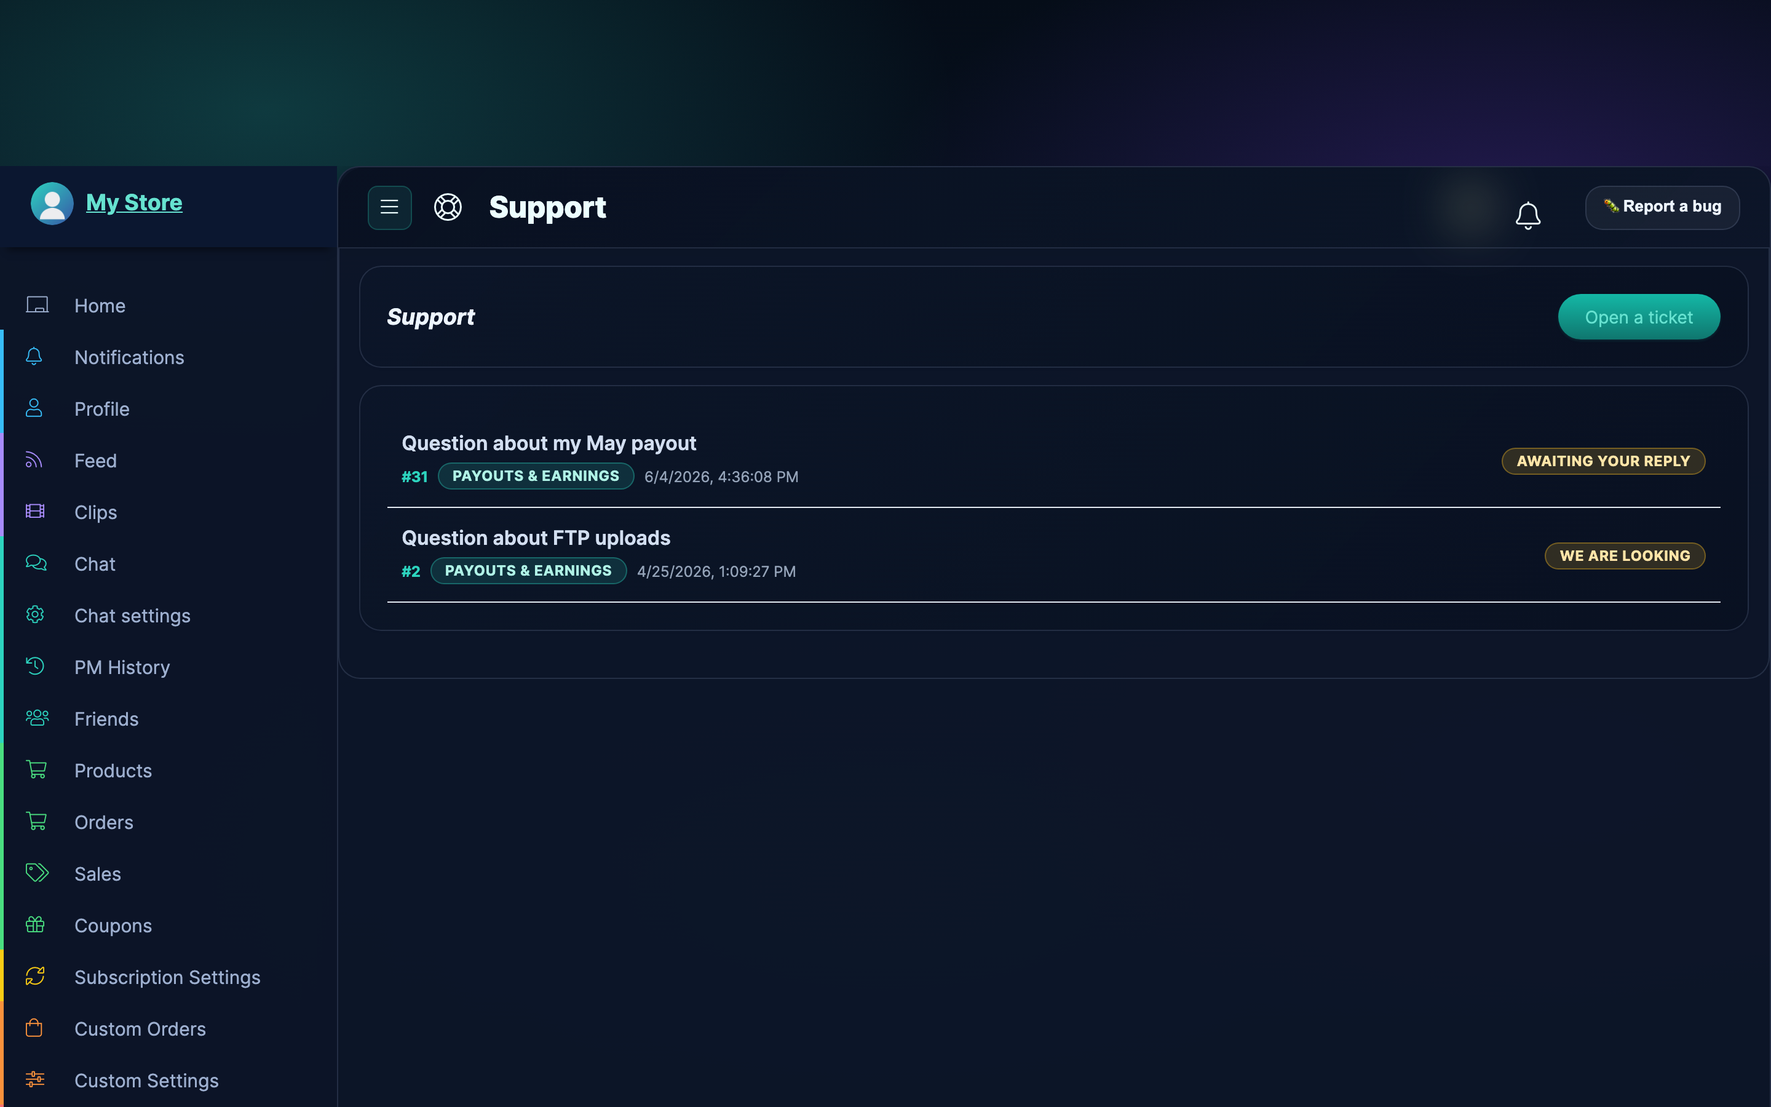Click the italic Support card heading
Image resolution: width=1771 pixels, height=1107 pixels.
point(430,317)
